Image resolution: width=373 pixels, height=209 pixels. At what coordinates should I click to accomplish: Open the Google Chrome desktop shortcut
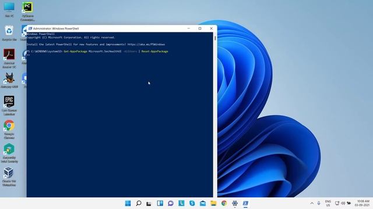coord(9,129)
